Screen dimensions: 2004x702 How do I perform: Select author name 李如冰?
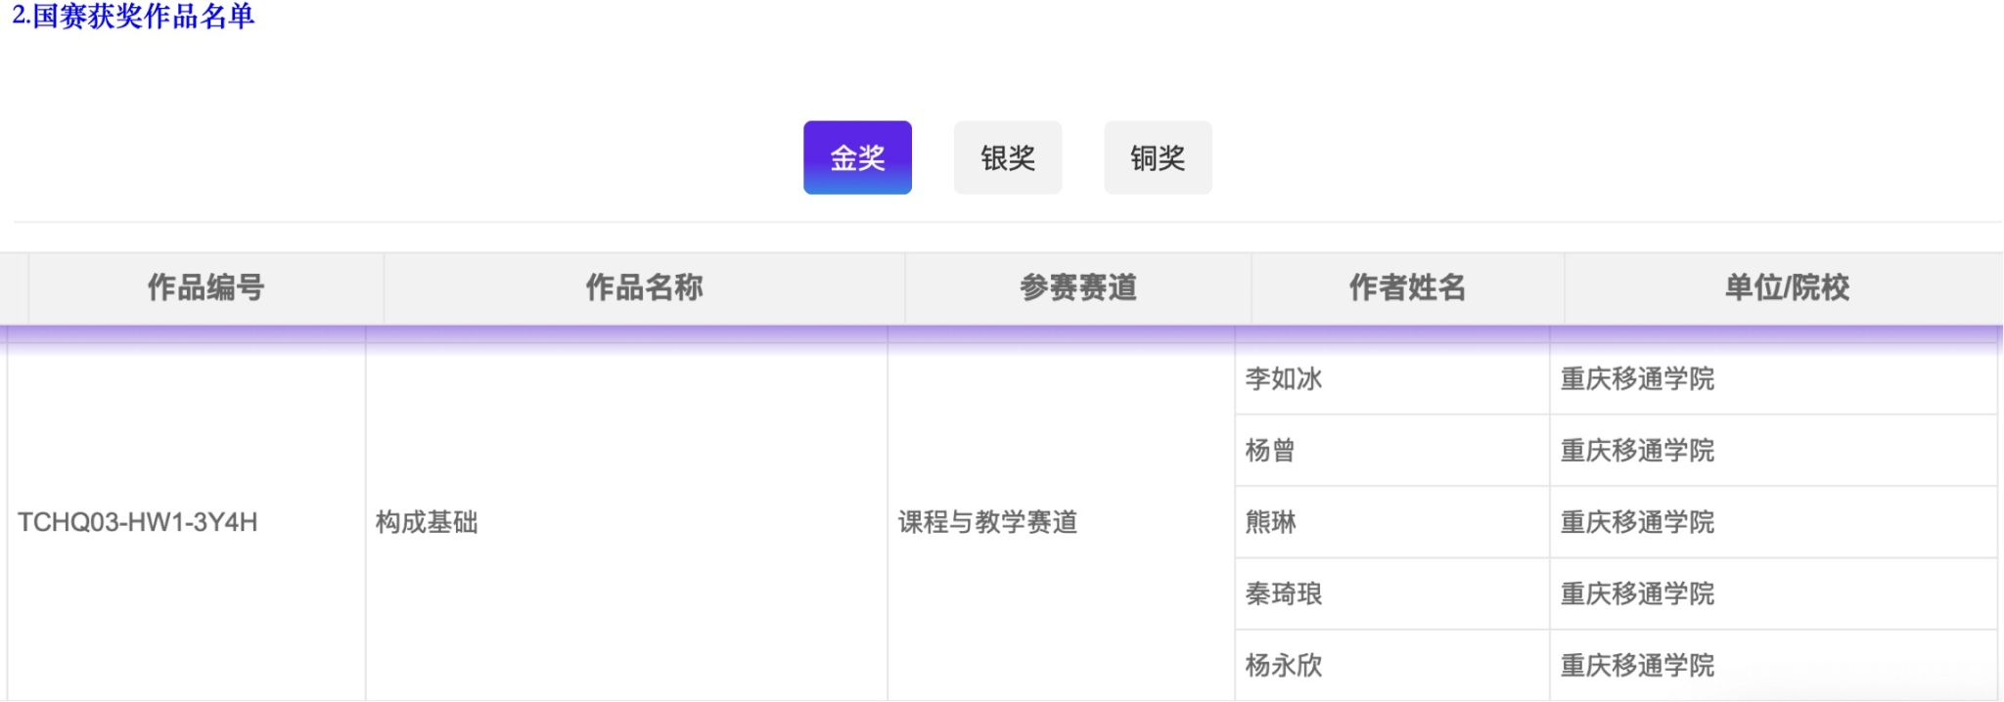pyautogui.click(x=1283, y=378)
